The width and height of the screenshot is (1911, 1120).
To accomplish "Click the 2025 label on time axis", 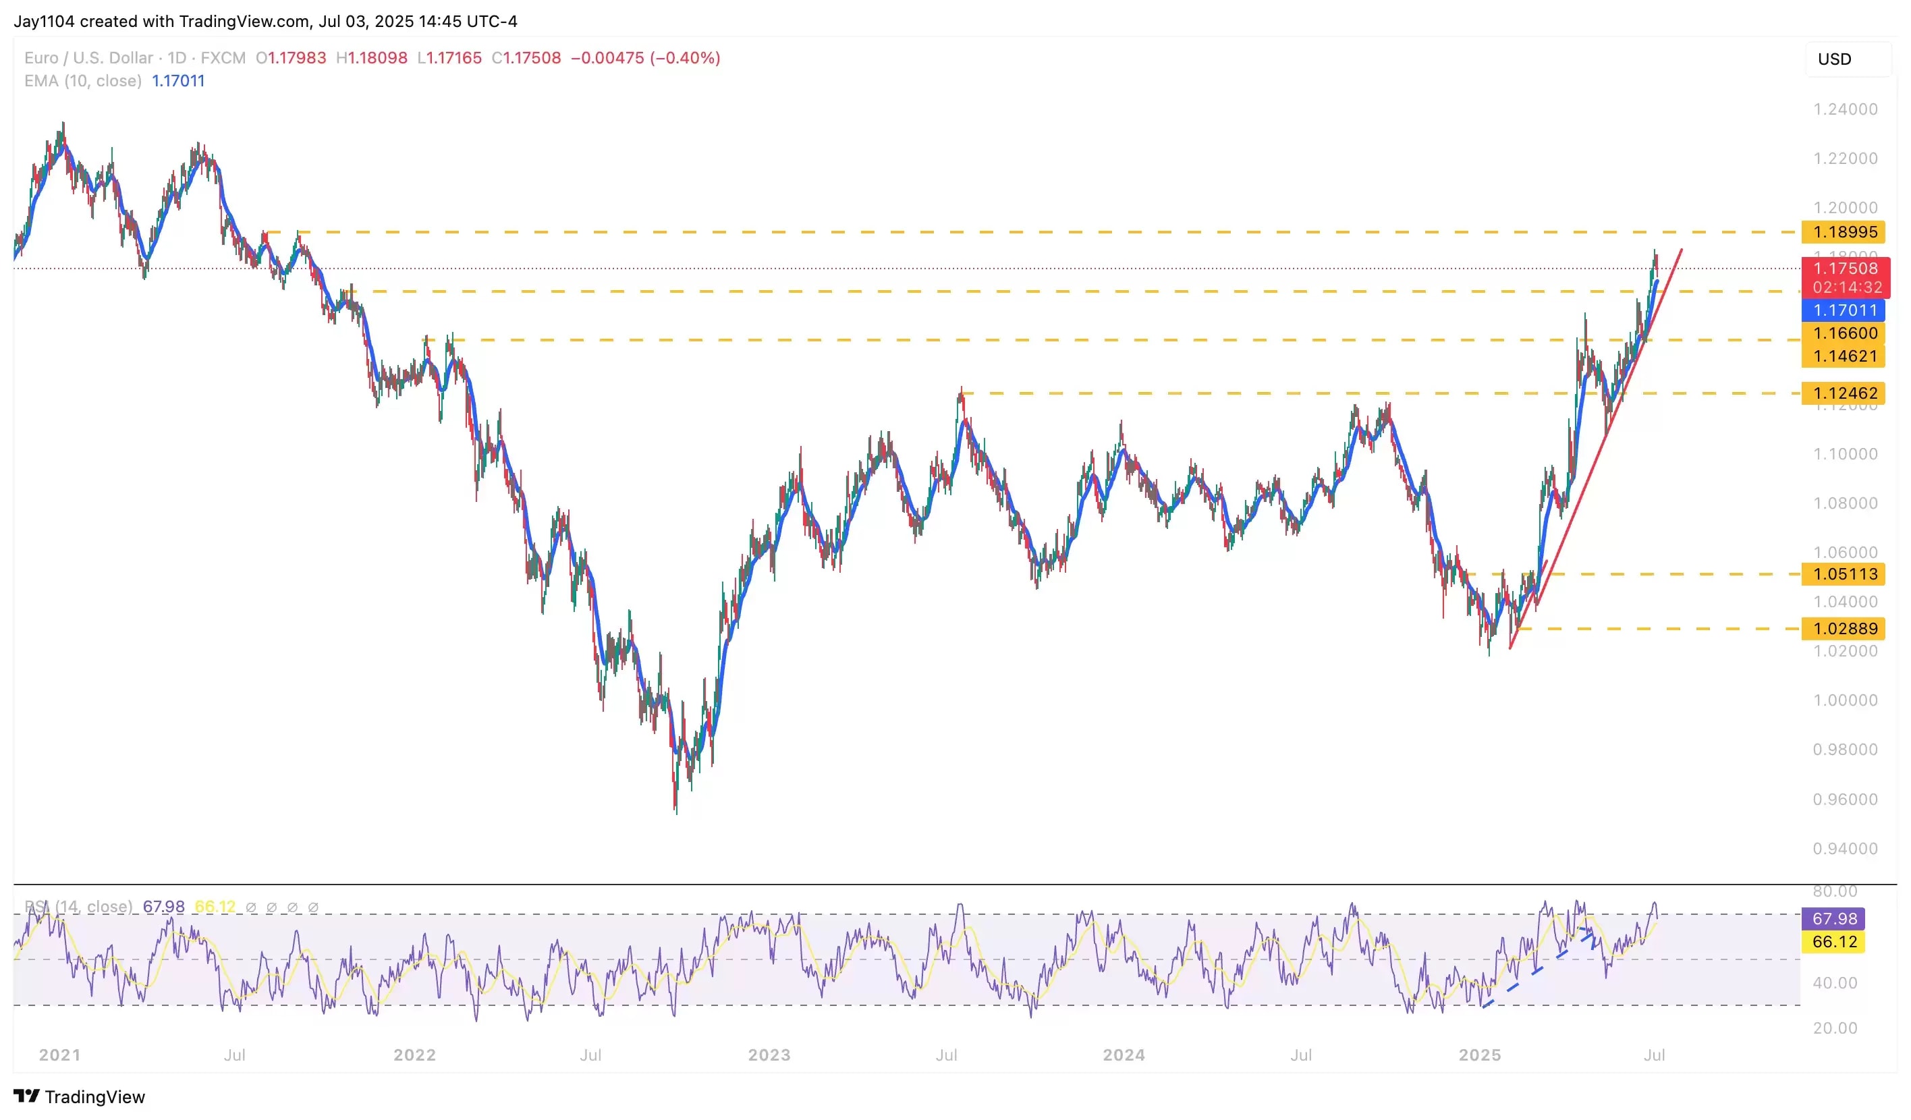I will pos(1480,1055).
